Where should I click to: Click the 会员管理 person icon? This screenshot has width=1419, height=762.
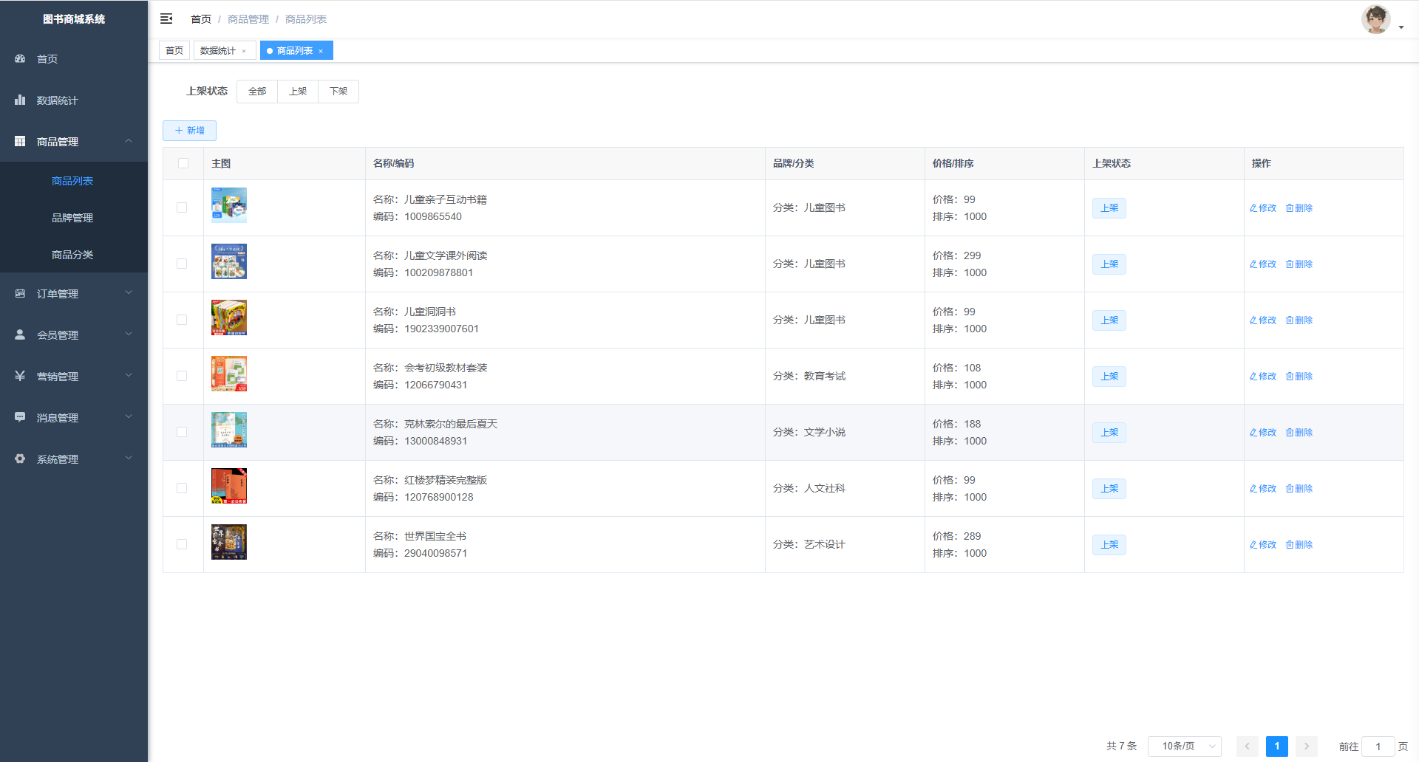[x=20, y=334]
